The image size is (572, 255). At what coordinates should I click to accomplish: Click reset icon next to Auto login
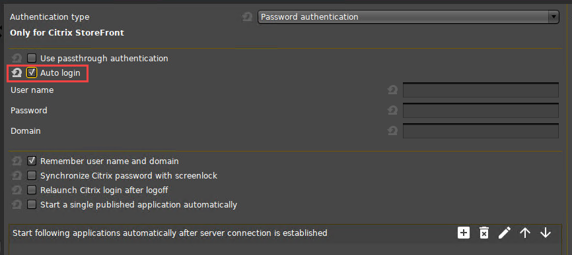tap(17, 72)
